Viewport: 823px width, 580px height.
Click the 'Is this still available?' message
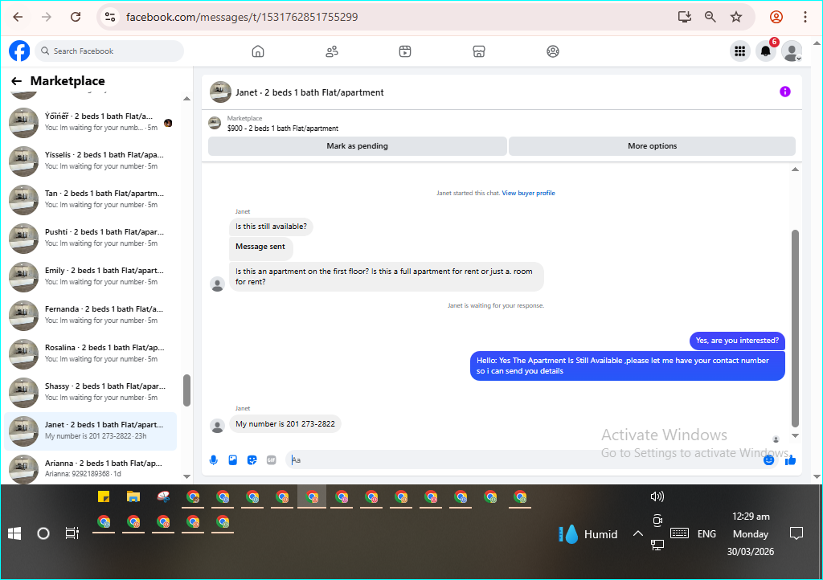271,227
